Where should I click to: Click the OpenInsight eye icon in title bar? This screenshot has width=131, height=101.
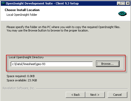point(3,3)
